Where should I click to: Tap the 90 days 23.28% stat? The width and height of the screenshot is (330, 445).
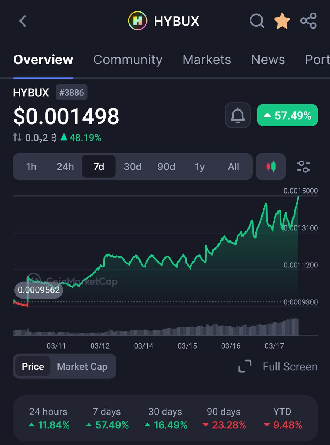click(224, 418)
